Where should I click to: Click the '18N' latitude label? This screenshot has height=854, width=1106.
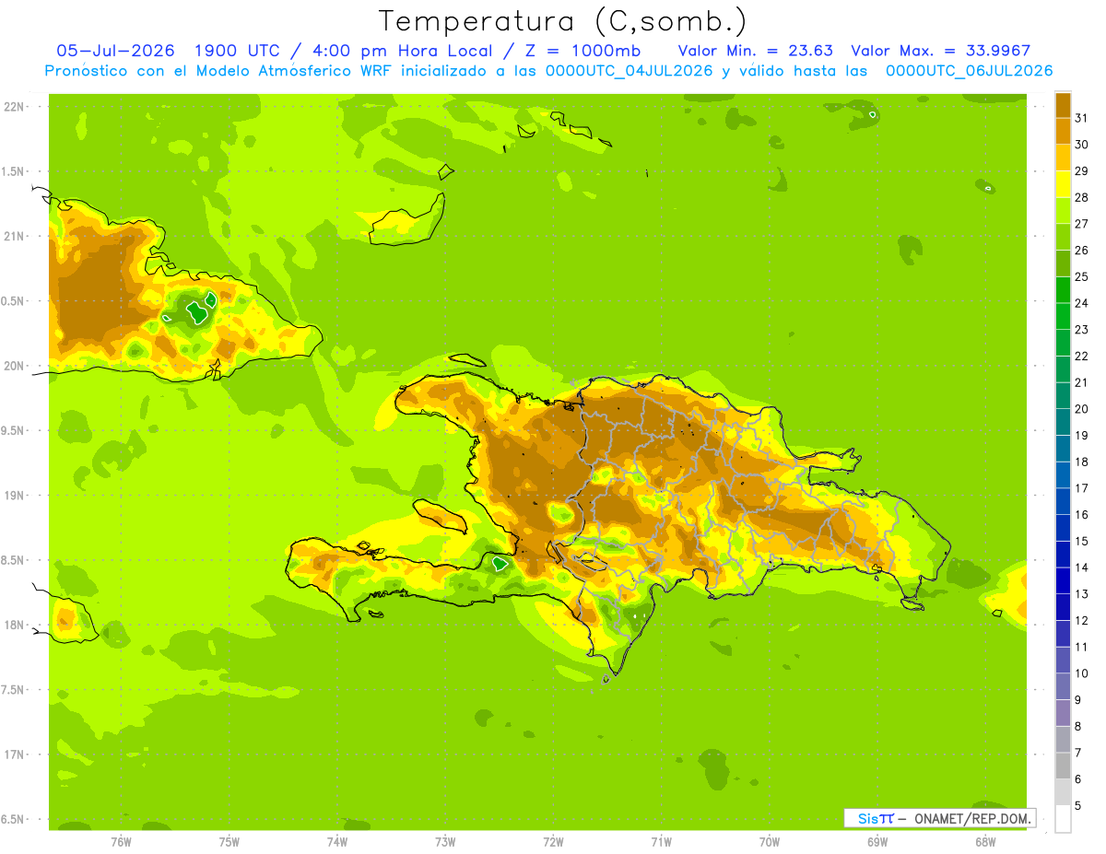click(14, 626)
